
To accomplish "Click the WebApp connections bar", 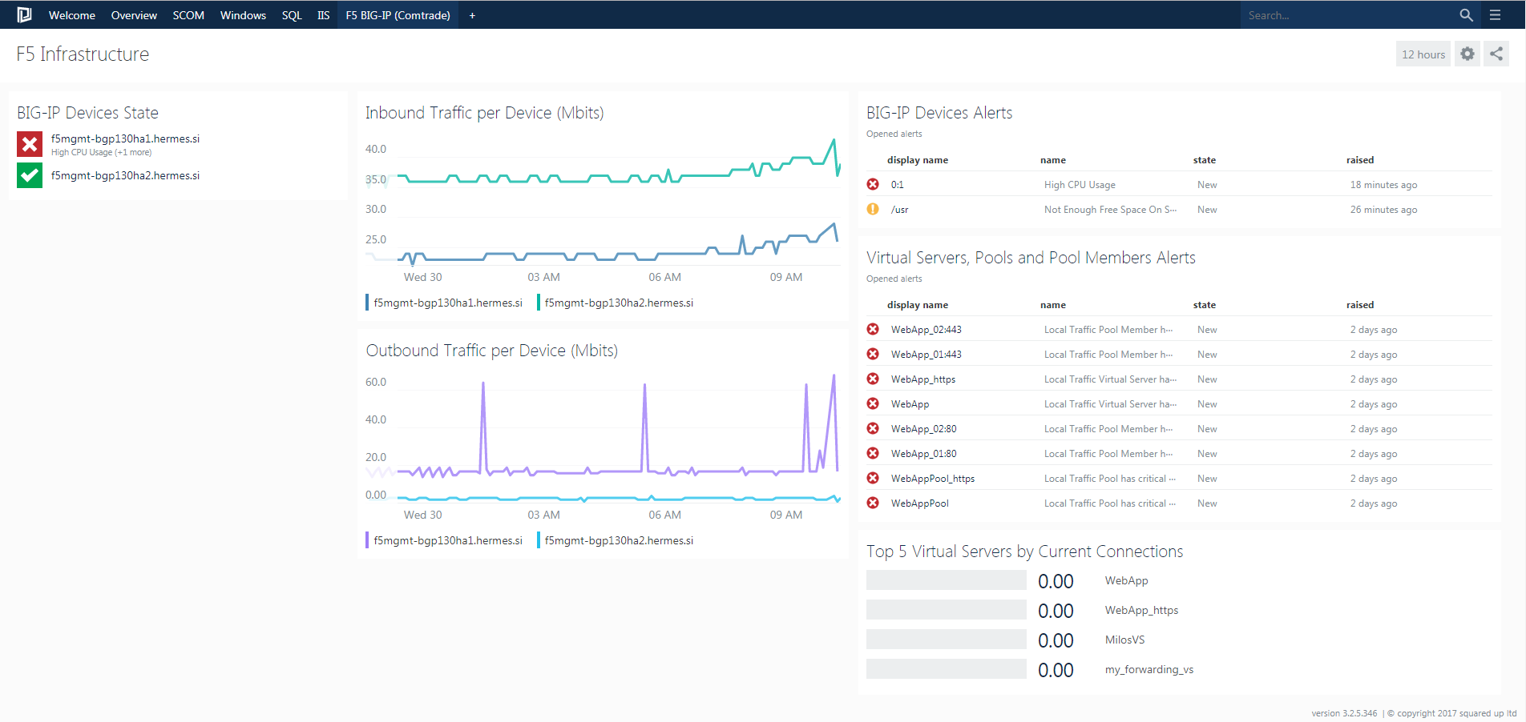I will 946,580.
